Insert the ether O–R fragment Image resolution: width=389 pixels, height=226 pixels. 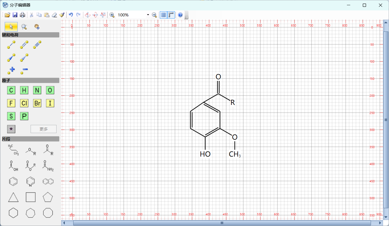[x=31, y=151]
